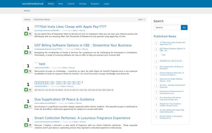The height and width of the screenshot is (133, 212).
Task: Open sidebar link Smart Collection Perfumes
Action: pos(172,74)
